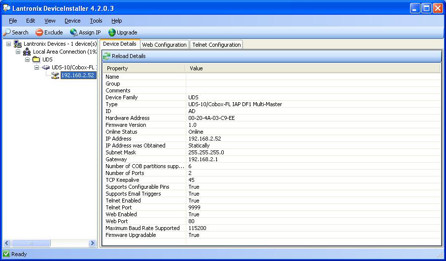Screen dimensions: 446x261
Task: Click the Device Family value UDS
Action: (x=193, y=97)
